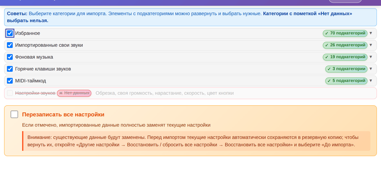Click the Нет данных red badge
Viewport: 381px width, 184px height.
(x=74, y=93)
